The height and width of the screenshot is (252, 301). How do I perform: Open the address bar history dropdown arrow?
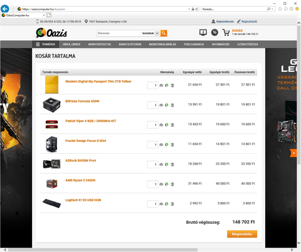189,9
